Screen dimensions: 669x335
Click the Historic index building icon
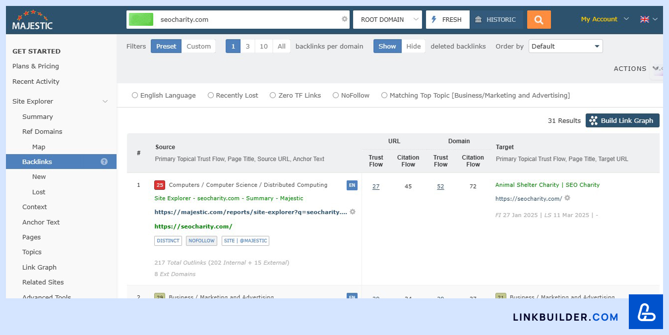(479, 20)
